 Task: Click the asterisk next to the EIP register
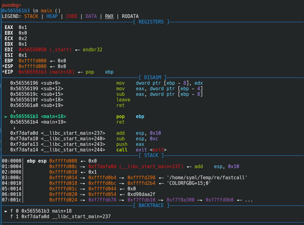click(x=3, y=72)
